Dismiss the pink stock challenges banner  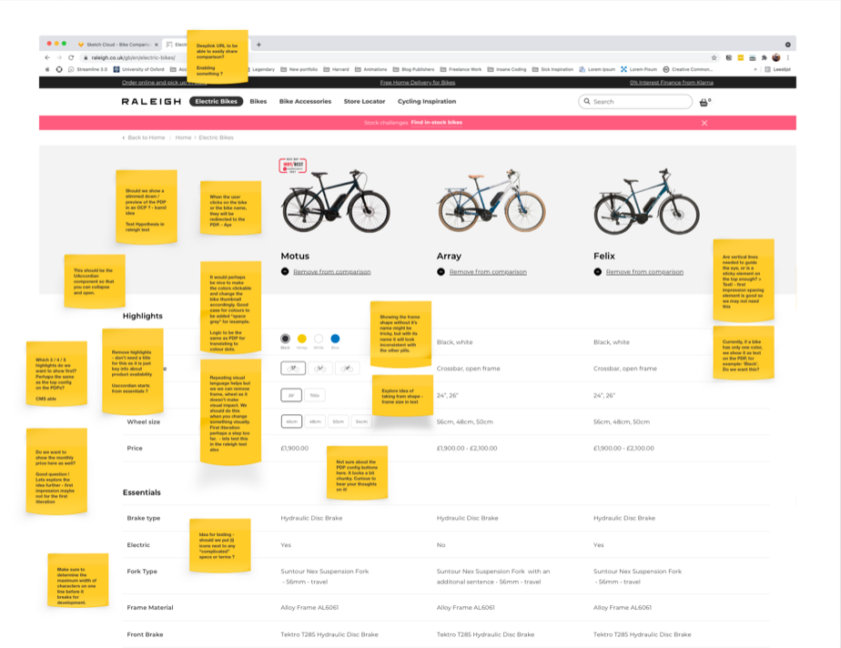(704, 123)
